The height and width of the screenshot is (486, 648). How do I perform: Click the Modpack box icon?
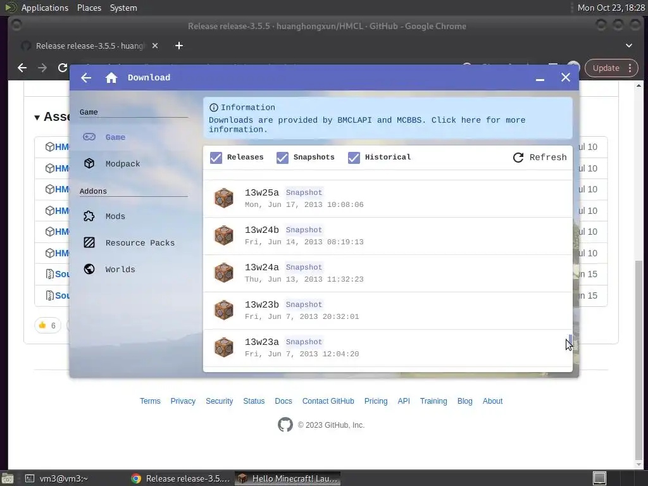coord(89,163)
